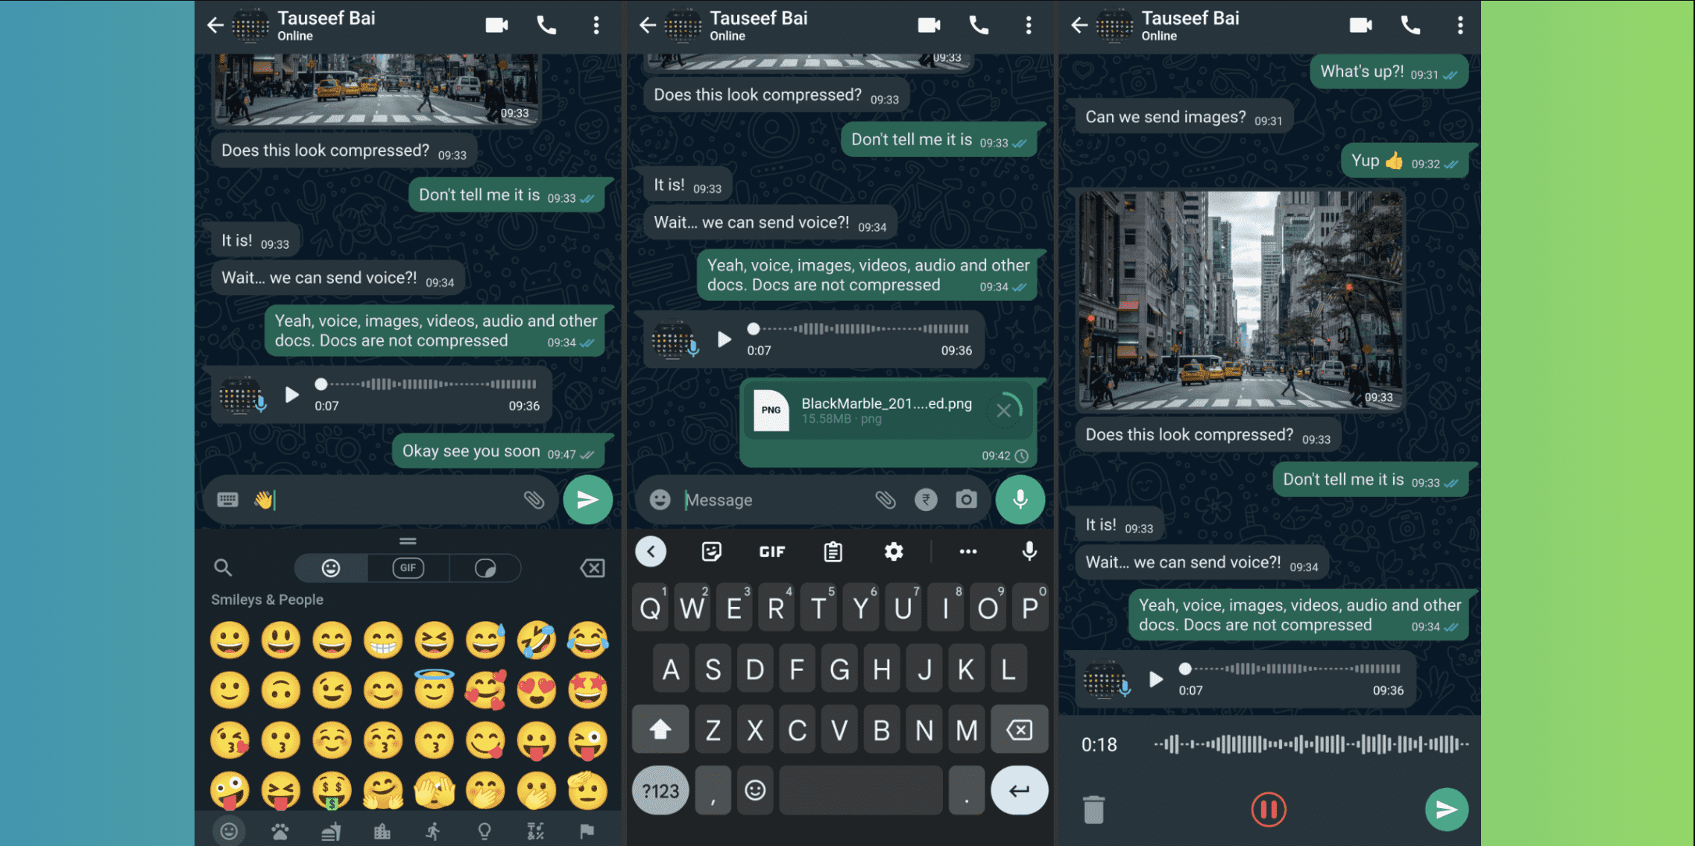The width and height of the screenshot is (1695, 846).
Task: Switch to GIF tab in emoji panel
Action: (x=408, y=568)
